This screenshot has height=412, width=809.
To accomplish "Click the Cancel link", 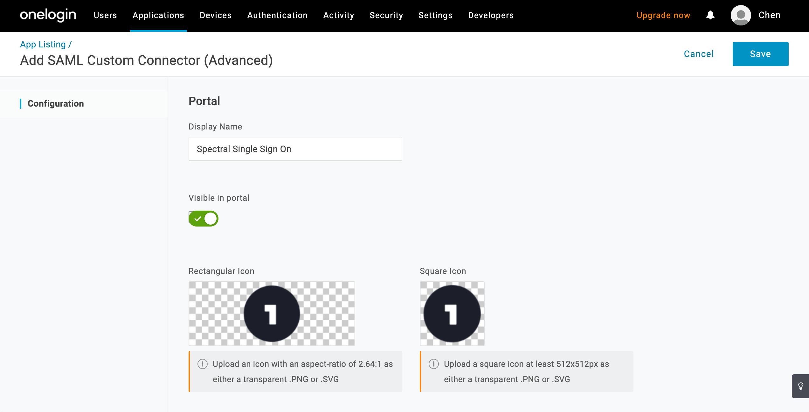I will pos(699,54).
